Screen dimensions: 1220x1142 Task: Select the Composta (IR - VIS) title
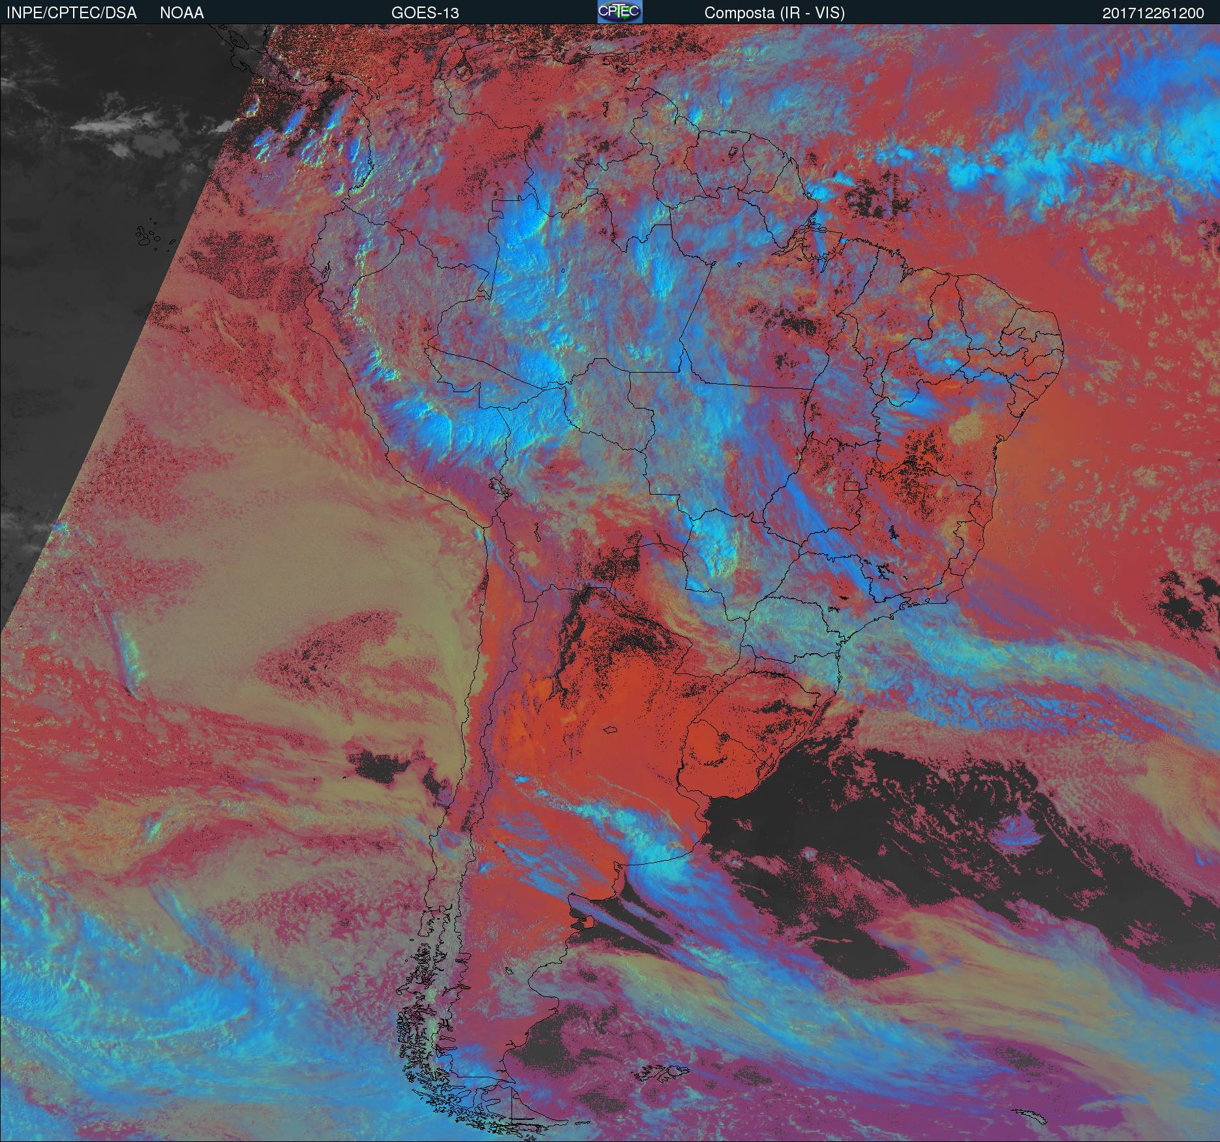coord(774,13)
